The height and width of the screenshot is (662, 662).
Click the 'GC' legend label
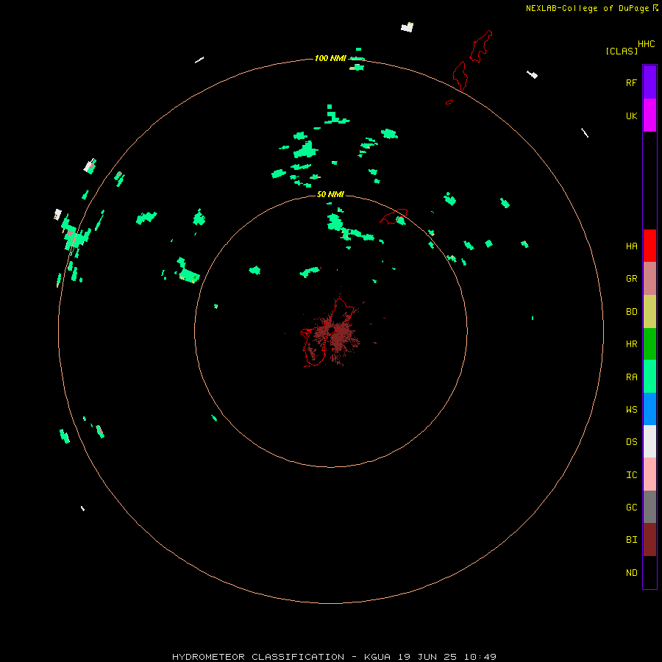coord(631,508)
